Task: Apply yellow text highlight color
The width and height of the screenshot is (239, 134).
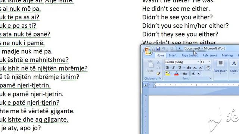Action: (x=168, y=73)
